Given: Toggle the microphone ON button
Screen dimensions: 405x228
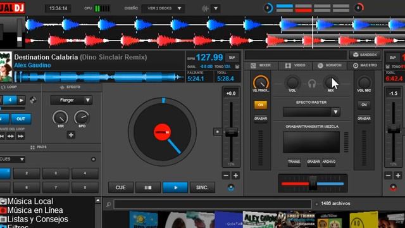Looking at the screenshot, I should point(364,104).
